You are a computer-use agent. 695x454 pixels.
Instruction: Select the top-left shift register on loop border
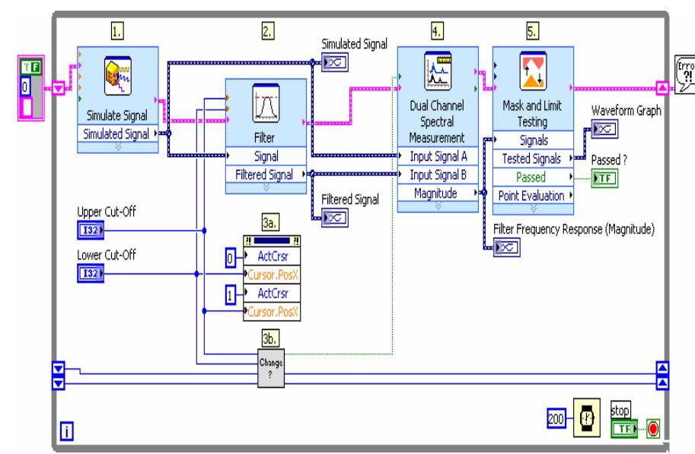[59, 369]
